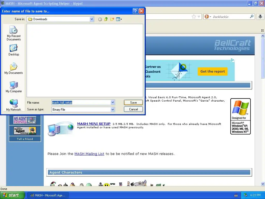Click the File name text field
The width and height of the screenshot is (265, 199).
(x=81, y=102)
